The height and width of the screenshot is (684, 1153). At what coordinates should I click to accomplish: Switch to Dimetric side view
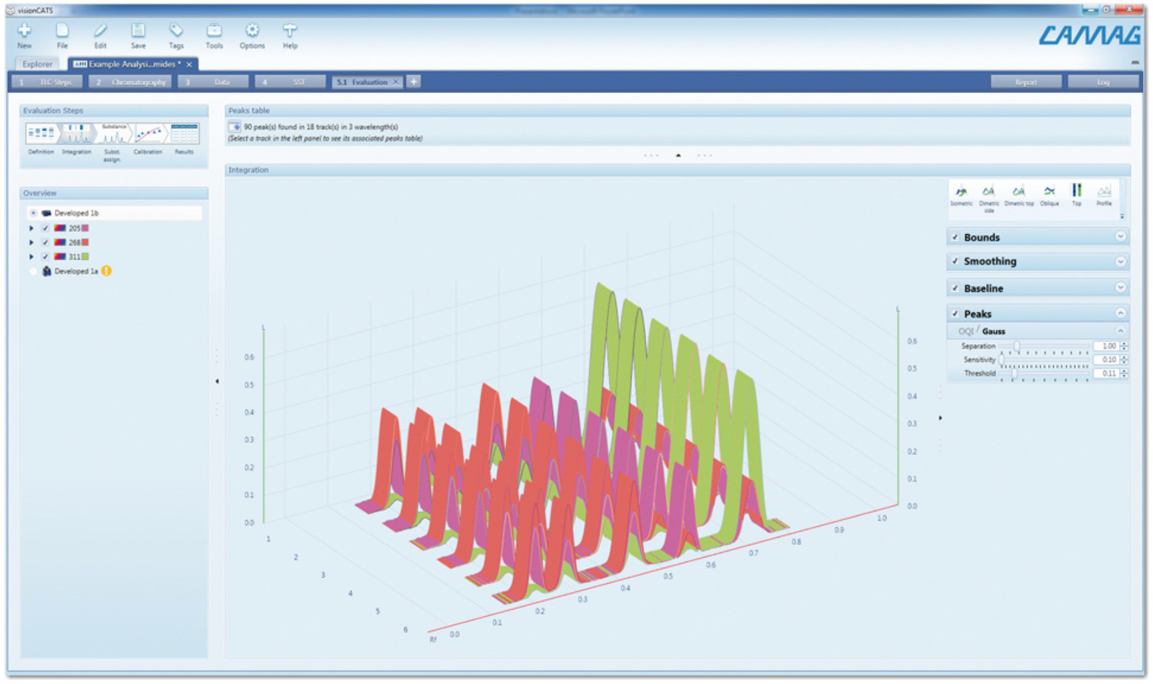989,193
